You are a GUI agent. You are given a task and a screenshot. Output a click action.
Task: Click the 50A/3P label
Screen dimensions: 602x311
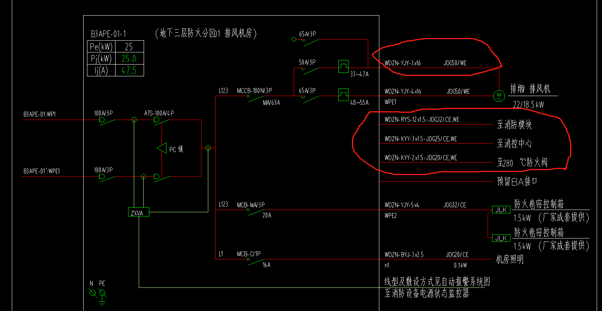[x=307, y=62]
